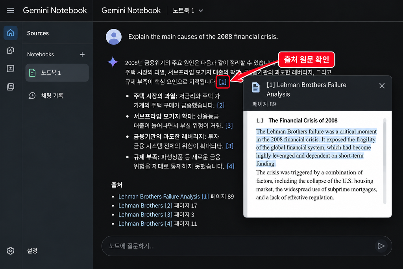
Task: Click the user question about 2008 crisis
Action: click(203, 37)
